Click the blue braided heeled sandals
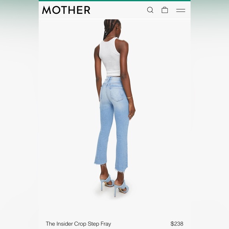The image size is (229, 229). [x=114, y=185]
